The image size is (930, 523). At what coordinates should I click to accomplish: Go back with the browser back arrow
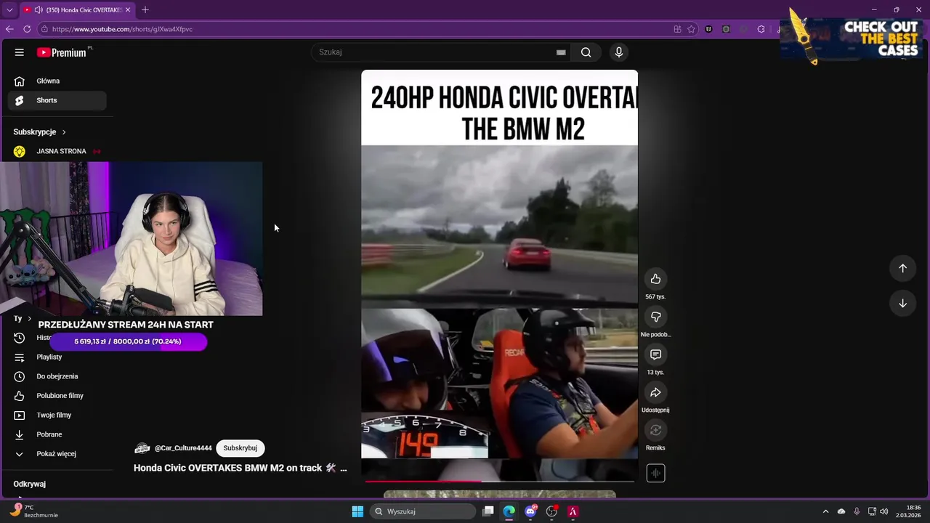coord(9,29)
